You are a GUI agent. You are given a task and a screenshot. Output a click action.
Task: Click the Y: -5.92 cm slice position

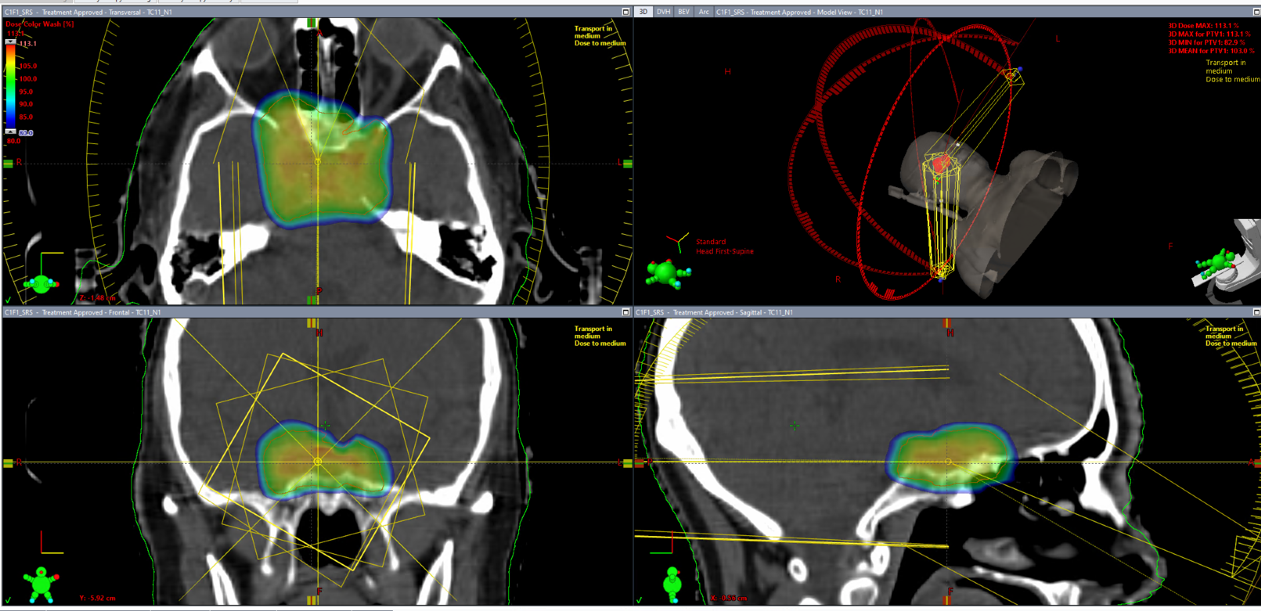tap(97, 598)
